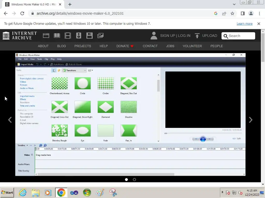Open the JOBS menu item
The image size is (265, 198).
click(170, 46)
